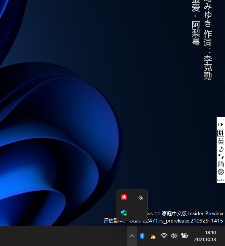
Task: Open battery power icon
Action: [184, 235]
